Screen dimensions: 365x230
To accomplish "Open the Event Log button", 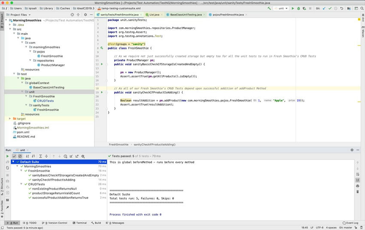I will pos(350,223).
